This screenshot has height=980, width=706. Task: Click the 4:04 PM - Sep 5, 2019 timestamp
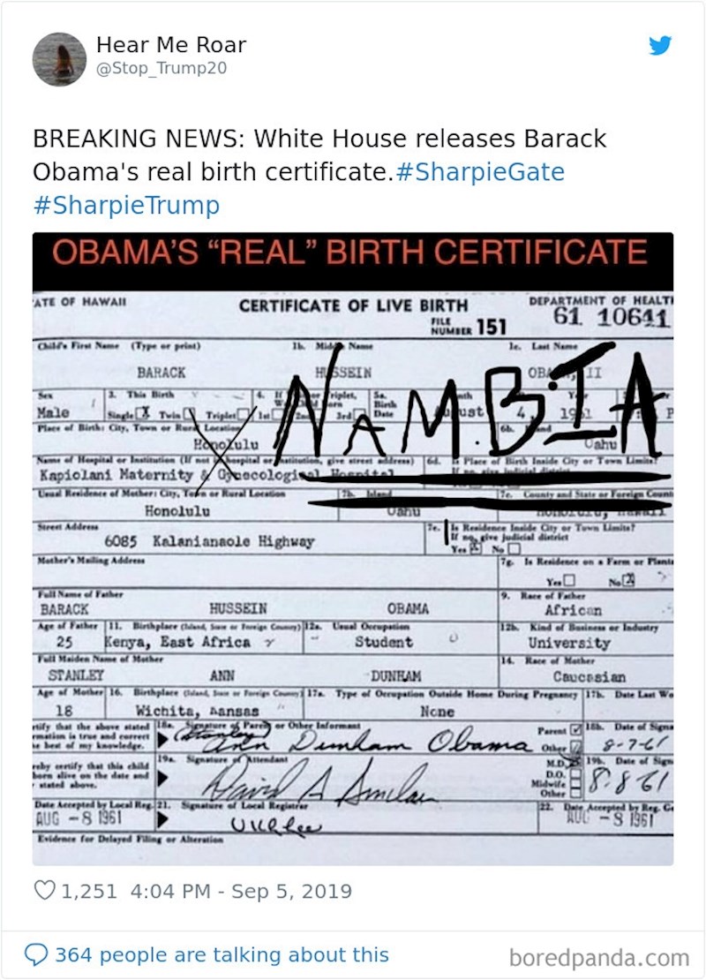(240, 891)
